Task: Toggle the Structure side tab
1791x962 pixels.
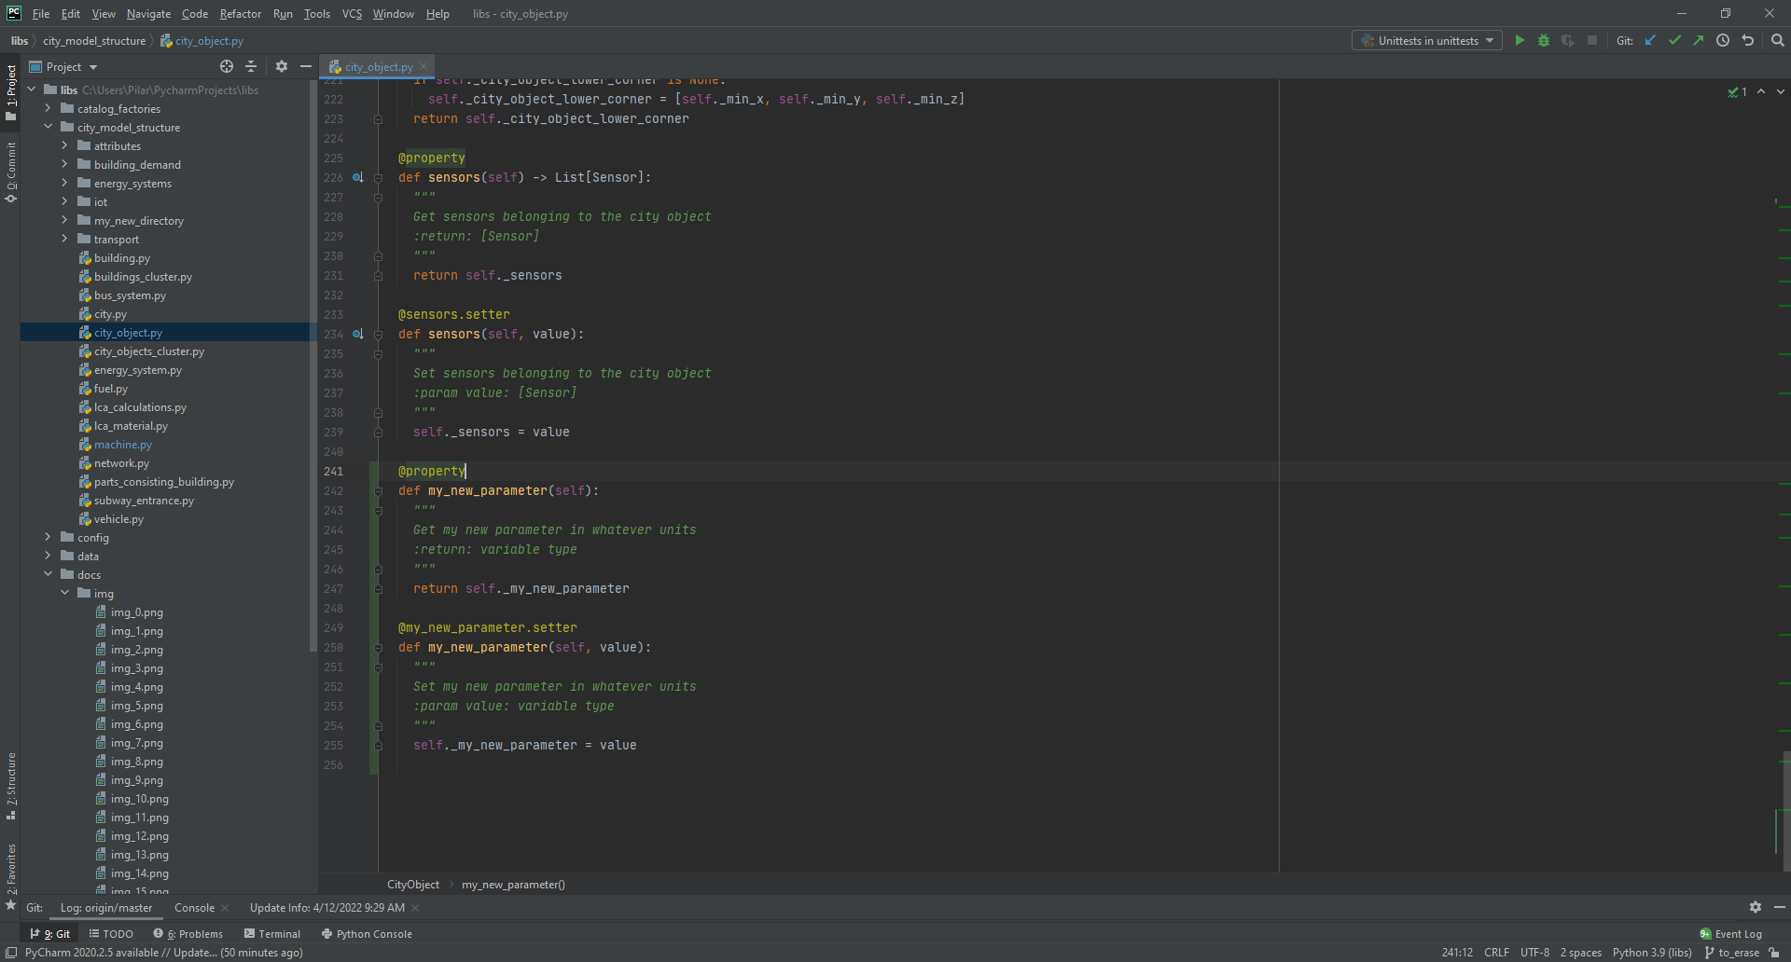Action: (x=11, y=786)
